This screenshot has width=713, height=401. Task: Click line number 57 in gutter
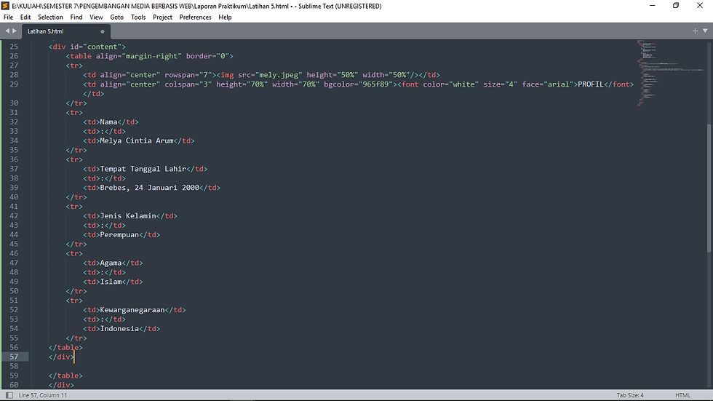pyautogui.click(x=14, y=357)
